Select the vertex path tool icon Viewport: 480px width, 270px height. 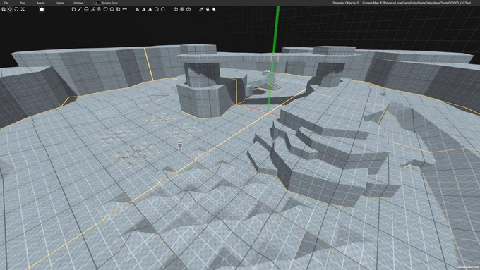pyautogui.click(x=92, y=9)
